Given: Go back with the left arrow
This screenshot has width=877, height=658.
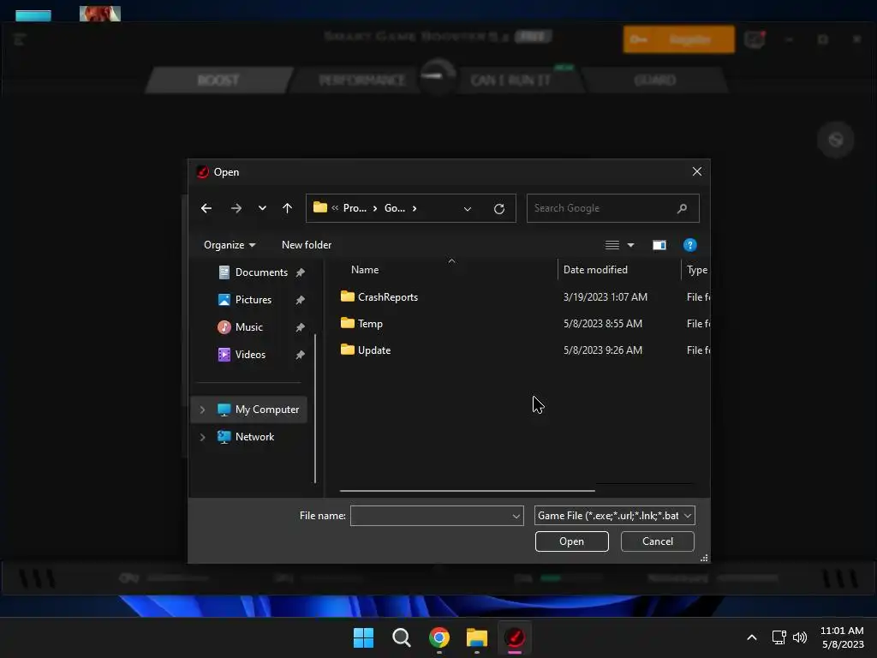Looking at the screenshot, I should pos(206,208).
